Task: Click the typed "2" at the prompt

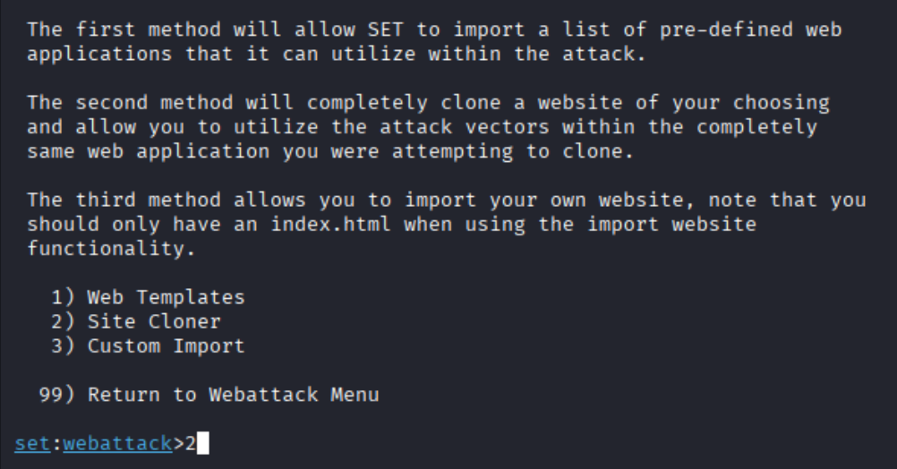Action: 190,443
